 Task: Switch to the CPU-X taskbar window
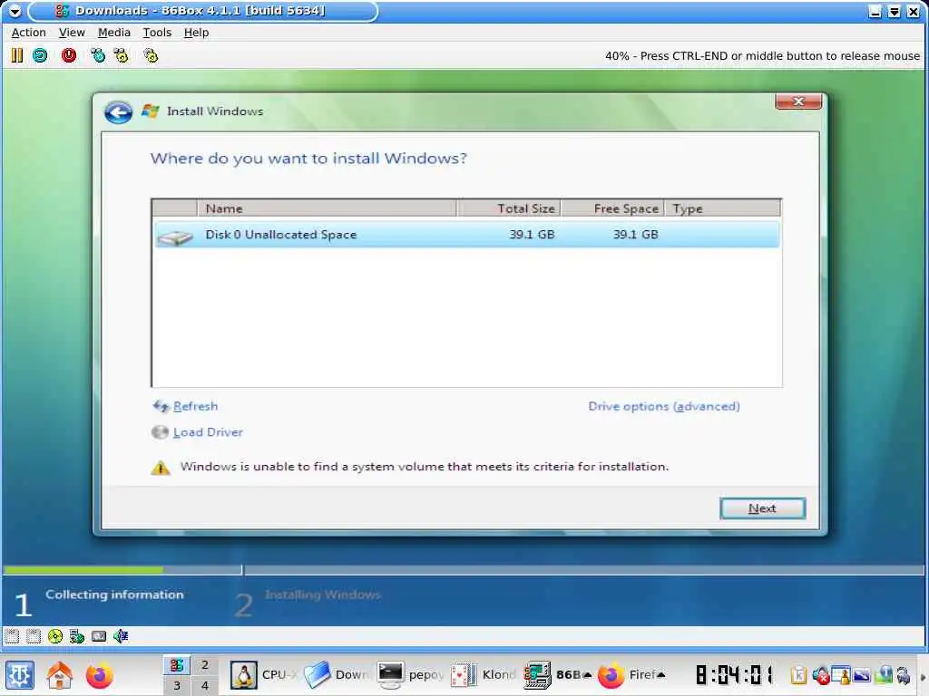tap(264, 674)
